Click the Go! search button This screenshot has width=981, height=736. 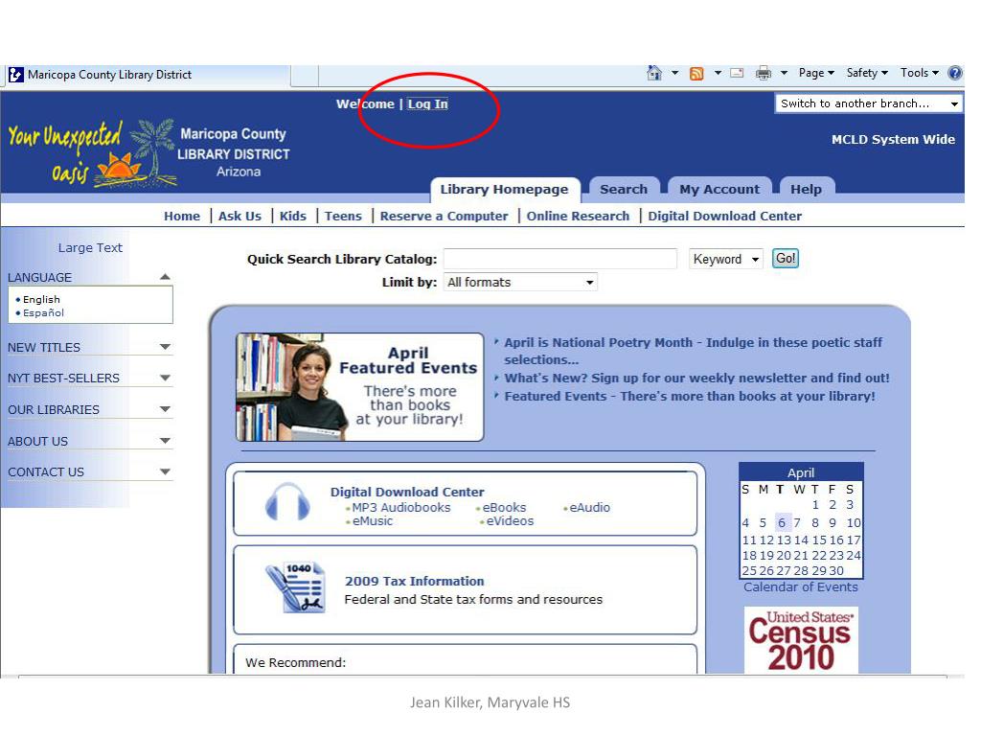point(786,259)
